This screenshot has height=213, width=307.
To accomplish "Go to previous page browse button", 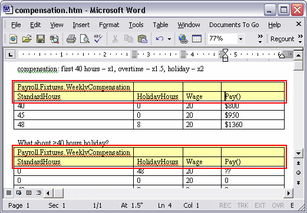I will pos(298,163).
